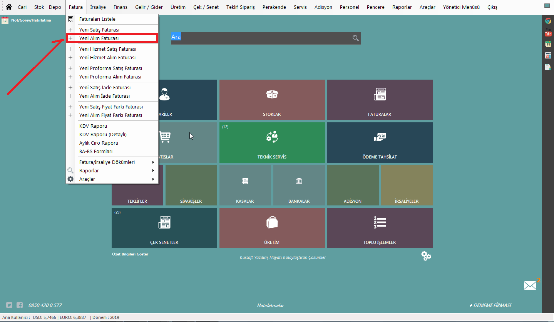Choose Yeni Alım Fiyat Farkı Faturası
The image size is (554, 322).
click(112, 115)
